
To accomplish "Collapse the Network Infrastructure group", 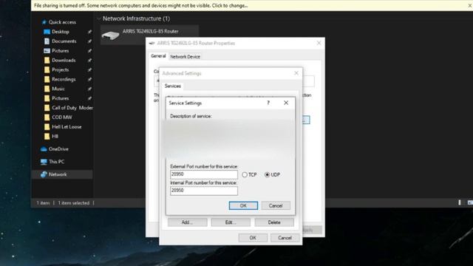I will click(98, 18).
